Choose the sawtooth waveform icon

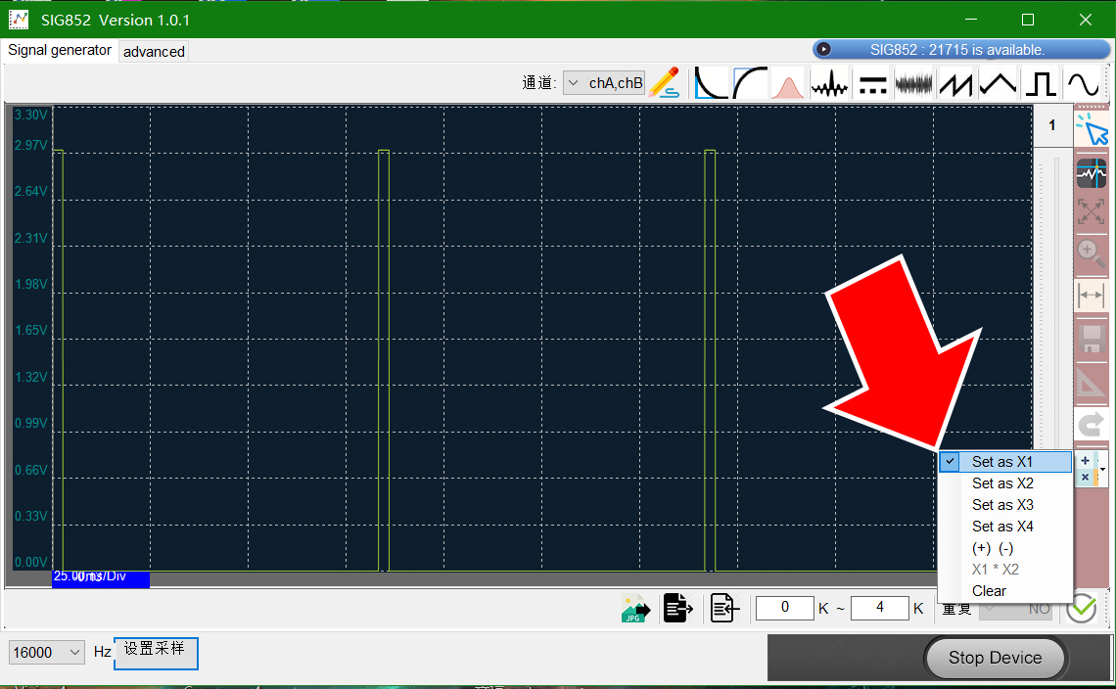[x=955, y=83]
